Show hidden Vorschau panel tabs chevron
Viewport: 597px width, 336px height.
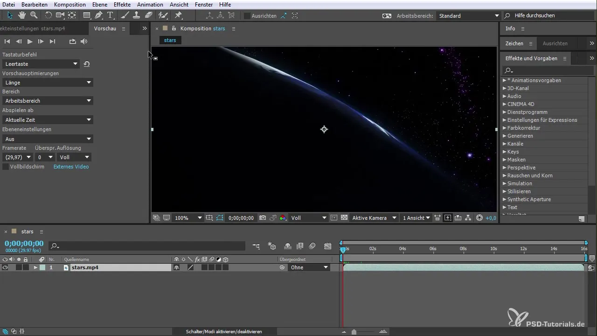[145, 28]
